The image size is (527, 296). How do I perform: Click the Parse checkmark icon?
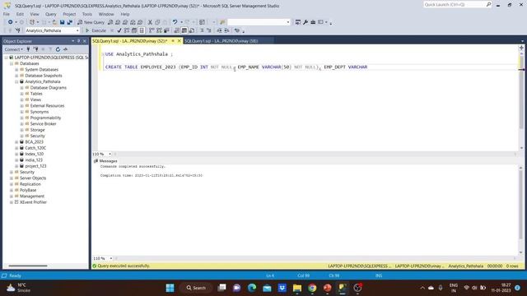click(x=119, y=30)
